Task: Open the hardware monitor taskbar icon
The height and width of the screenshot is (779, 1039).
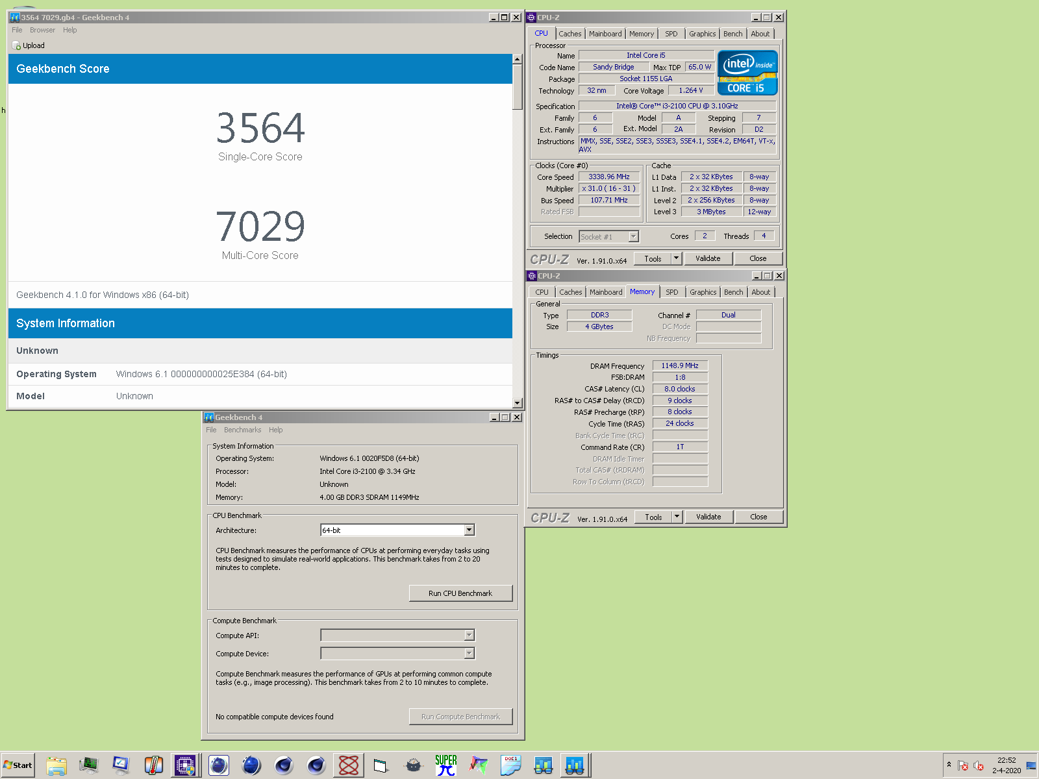Action: pyautogui.click(x=89, y=765)
